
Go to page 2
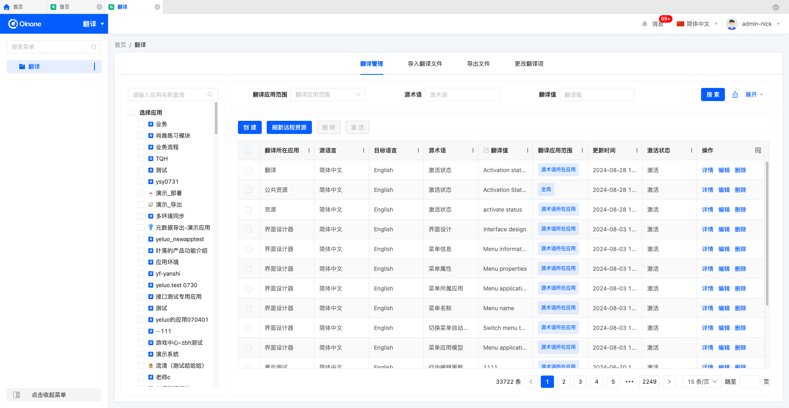click(x=564, y=382)
